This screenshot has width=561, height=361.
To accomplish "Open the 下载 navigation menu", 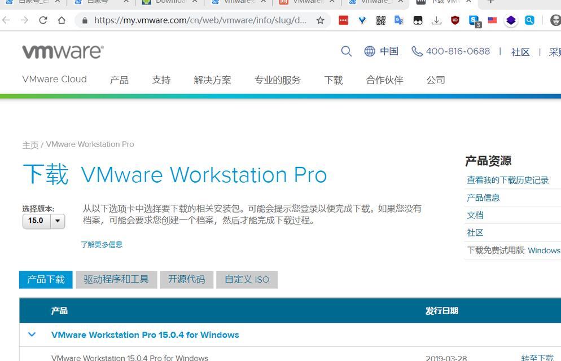I will pos(334,80).
